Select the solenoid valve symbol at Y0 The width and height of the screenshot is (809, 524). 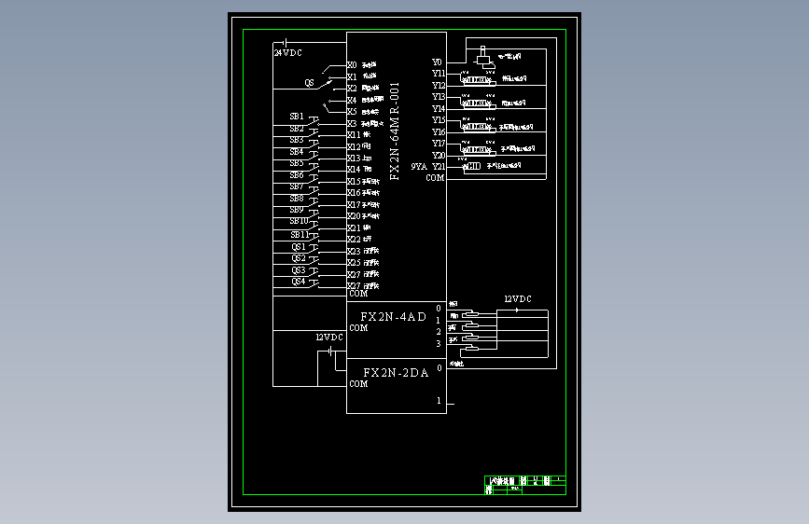[484, 58]
